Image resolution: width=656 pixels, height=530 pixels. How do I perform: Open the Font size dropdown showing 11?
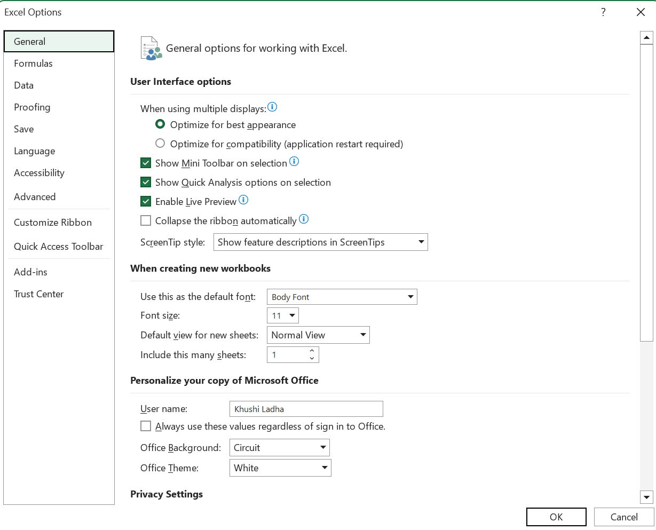click(283, 315)
